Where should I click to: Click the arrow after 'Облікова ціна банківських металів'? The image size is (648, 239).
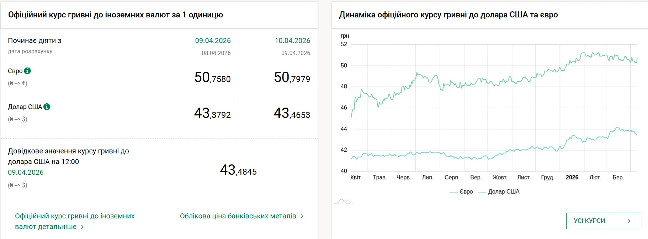[302, 216]
